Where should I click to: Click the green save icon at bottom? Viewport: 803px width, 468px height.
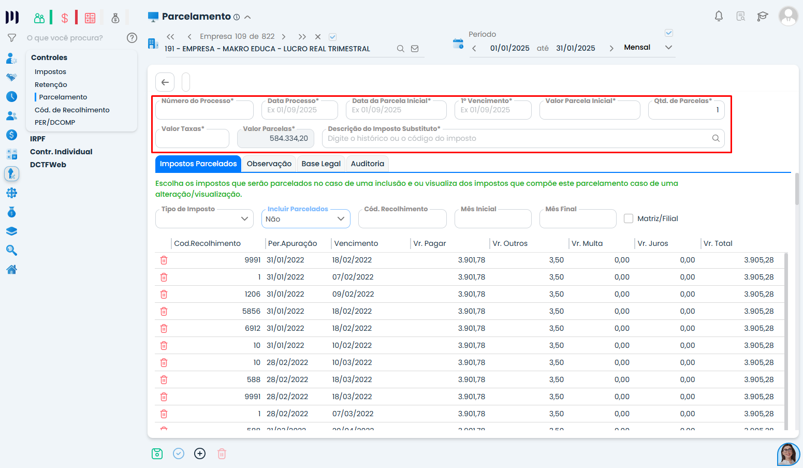(x=157, y=454)
